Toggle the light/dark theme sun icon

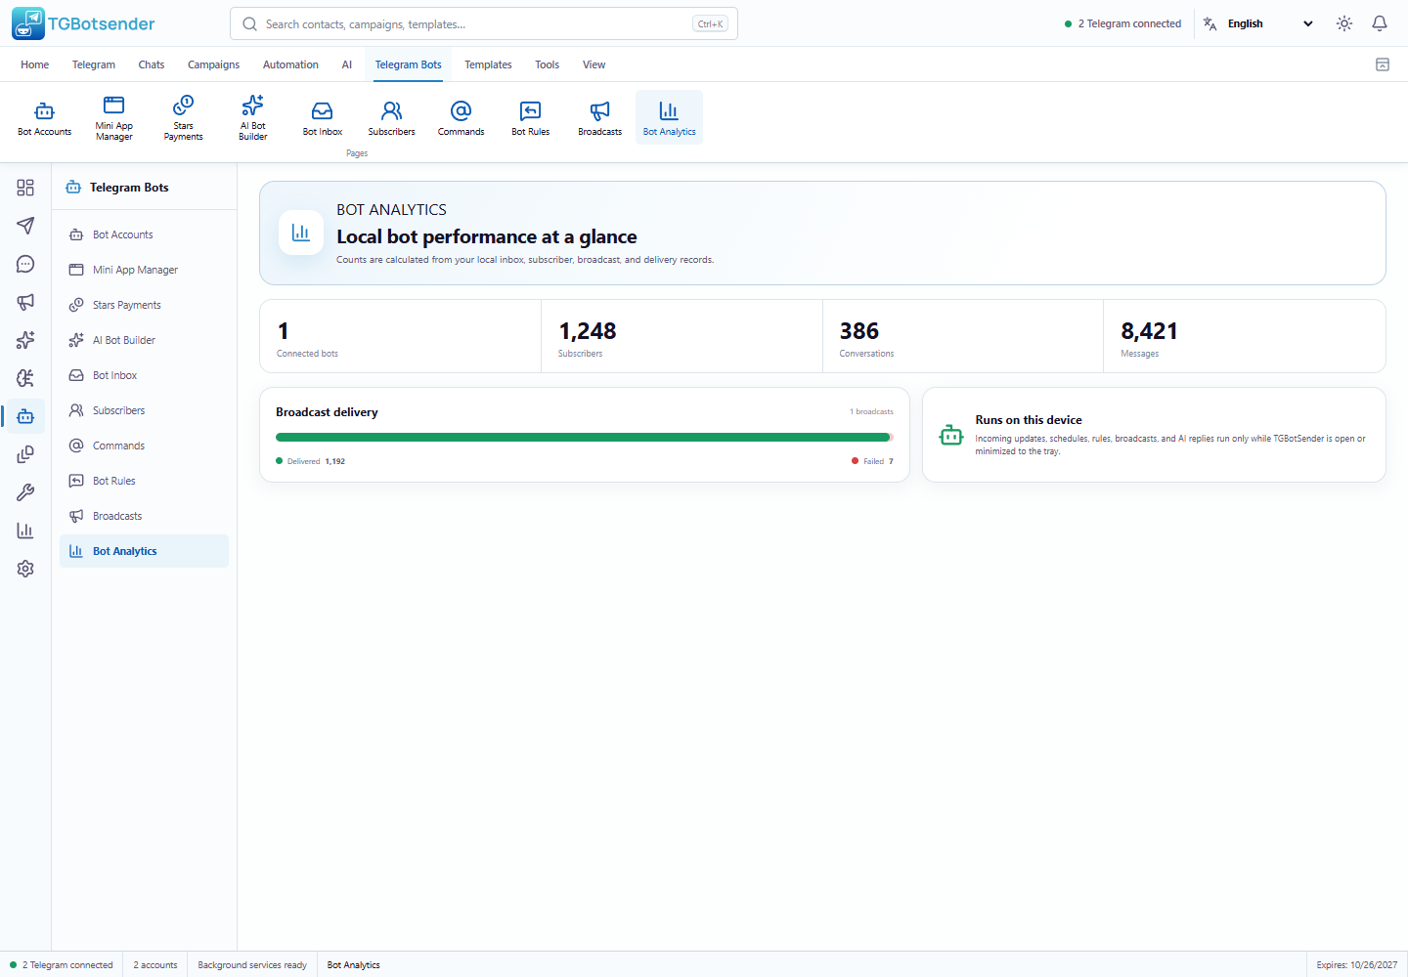click(1344, 23)
